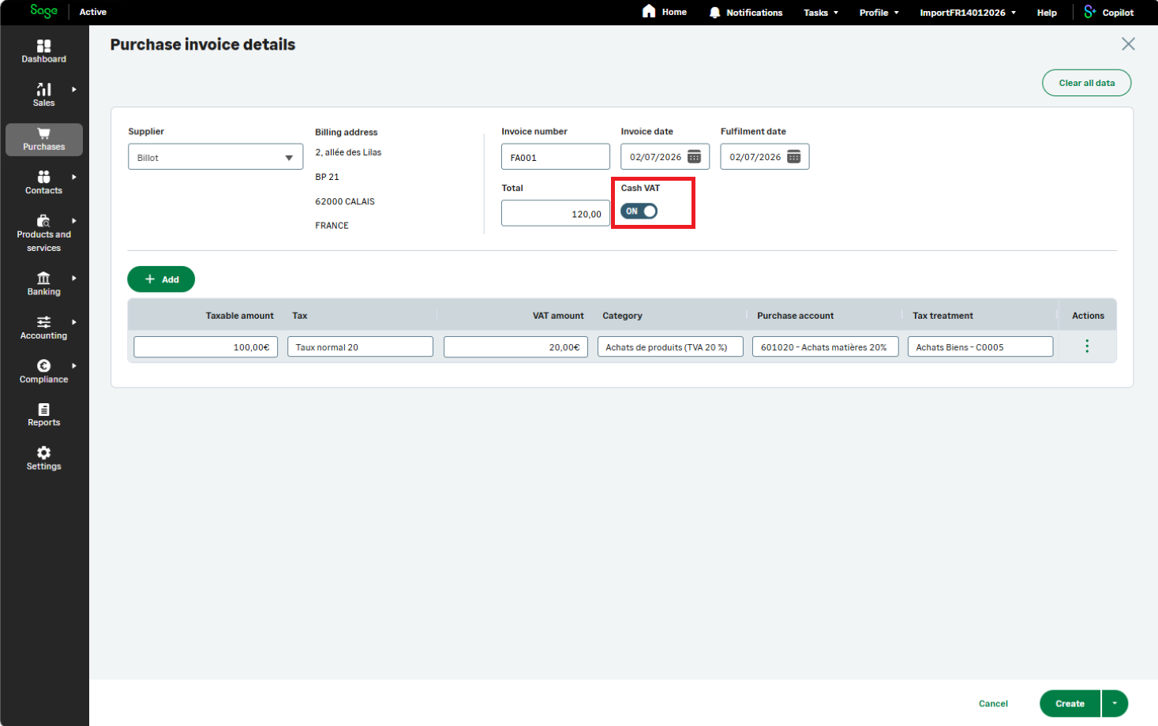
Task: Launch Sage Copilot icon
Action: click(1090, 12)
